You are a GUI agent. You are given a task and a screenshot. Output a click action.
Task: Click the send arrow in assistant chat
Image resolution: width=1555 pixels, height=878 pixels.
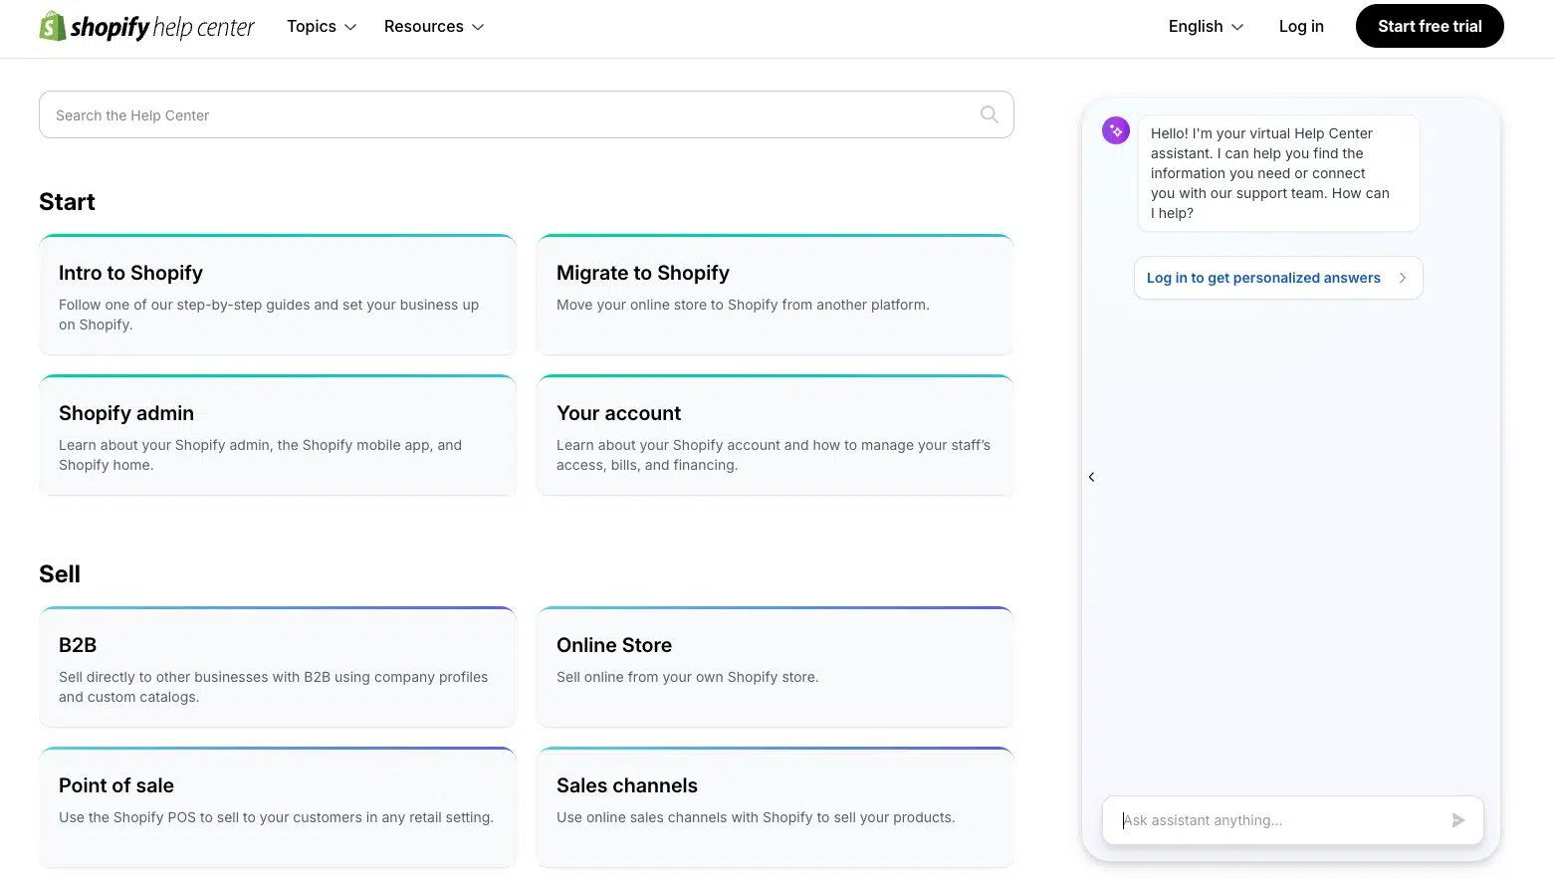[1457, 820]
